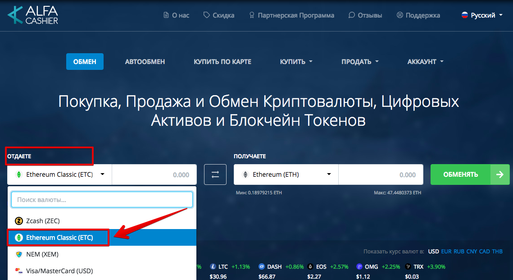The width and height of the screenshot is (513, 280).
Task: Show exchange rates in RUB
Action: point(459,252)
